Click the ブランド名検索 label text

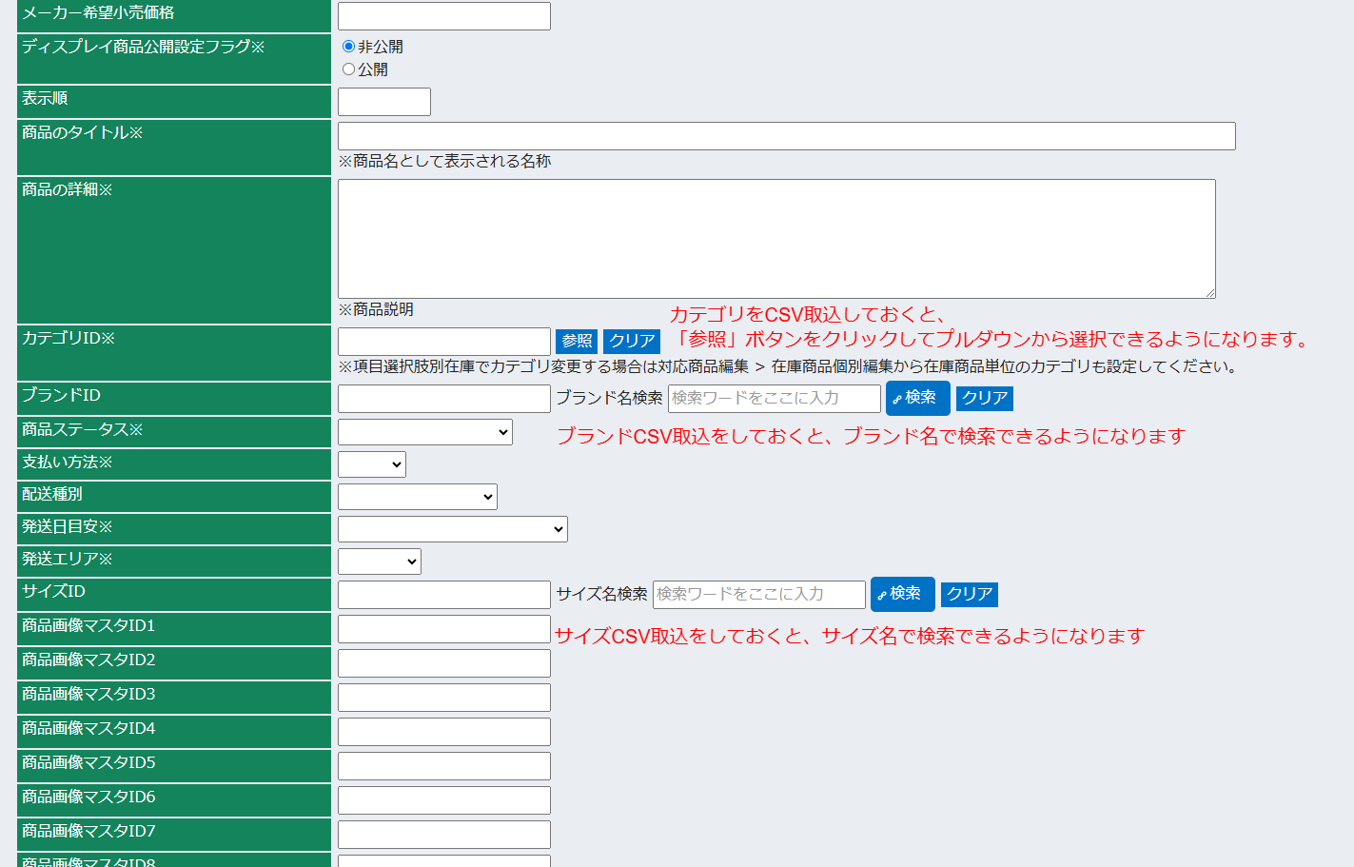[x=609, y=399]
